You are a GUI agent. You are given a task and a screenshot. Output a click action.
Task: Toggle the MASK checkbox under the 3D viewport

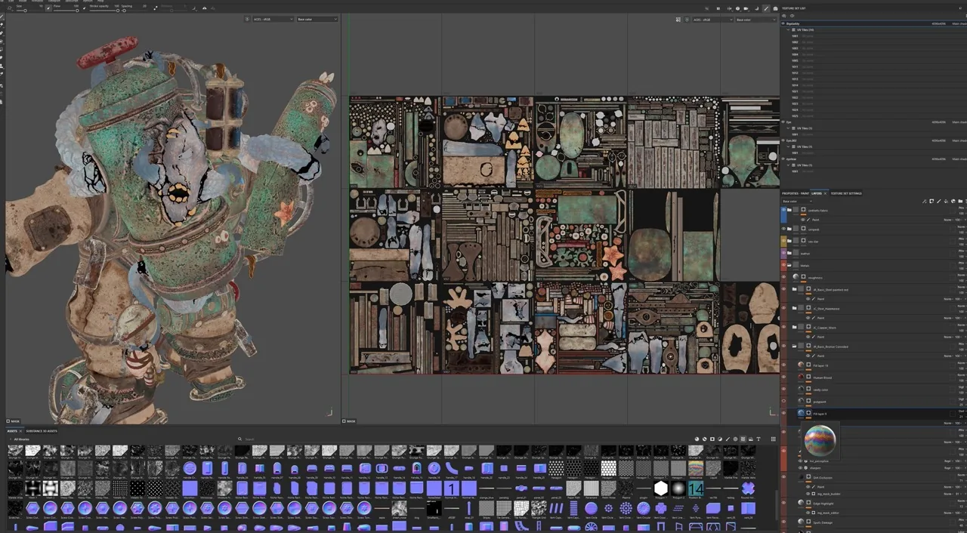(x=8, y=421)
